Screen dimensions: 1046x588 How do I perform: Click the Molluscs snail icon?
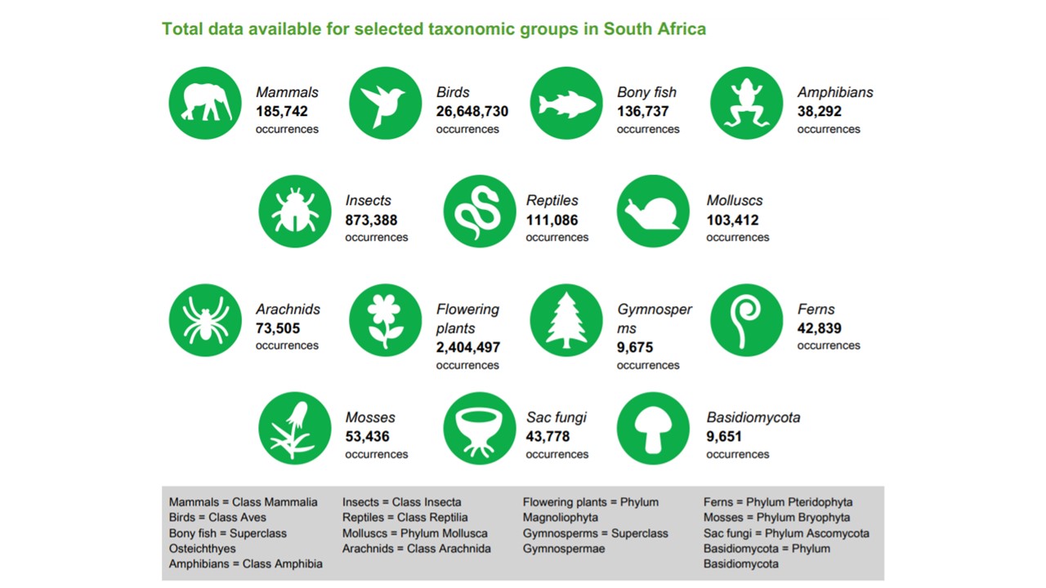point(653,212)
